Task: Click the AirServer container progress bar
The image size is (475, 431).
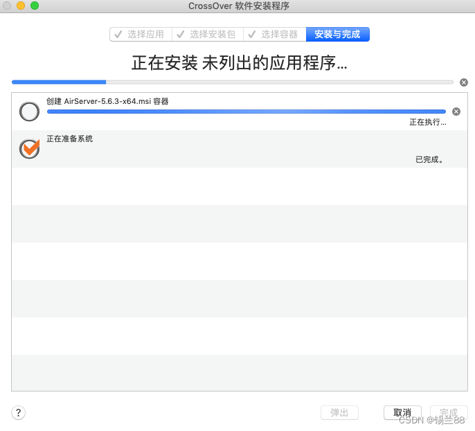Action: coord(247,112)
